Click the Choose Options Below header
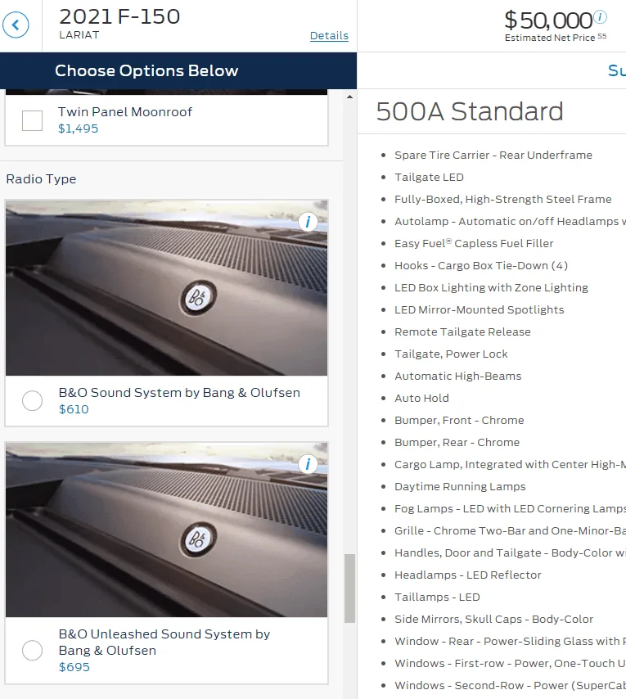This screenshot has height=699, width=626. coord(146,71)
